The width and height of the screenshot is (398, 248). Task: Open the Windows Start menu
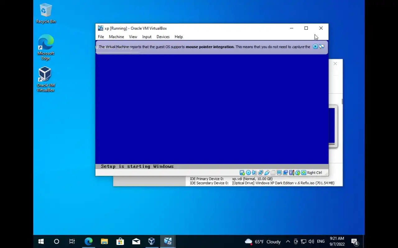point(41,241)
